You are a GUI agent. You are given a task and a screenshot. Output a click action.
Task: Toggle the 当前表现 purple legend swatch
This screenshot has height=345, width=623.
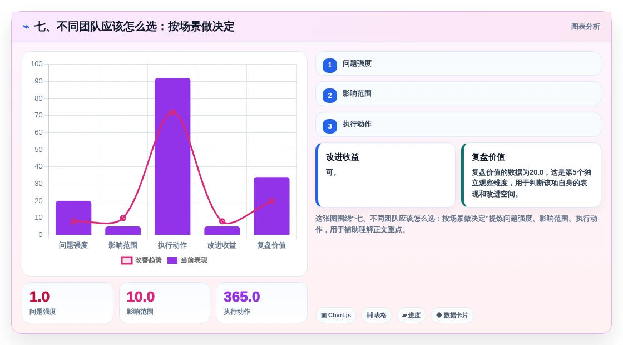tap(172, 260)
